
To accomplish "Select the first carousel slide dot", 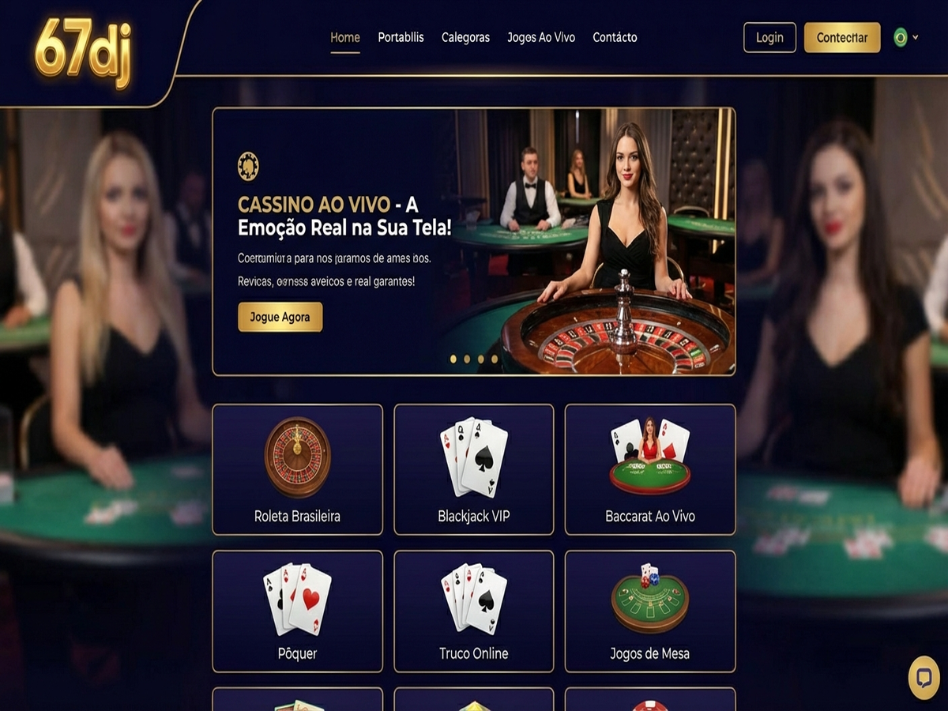I will point(453,359).
